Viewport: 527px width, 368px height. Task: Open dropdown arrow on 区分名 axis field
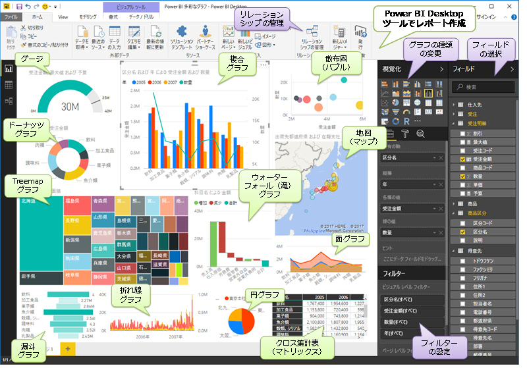click(434, 157)
